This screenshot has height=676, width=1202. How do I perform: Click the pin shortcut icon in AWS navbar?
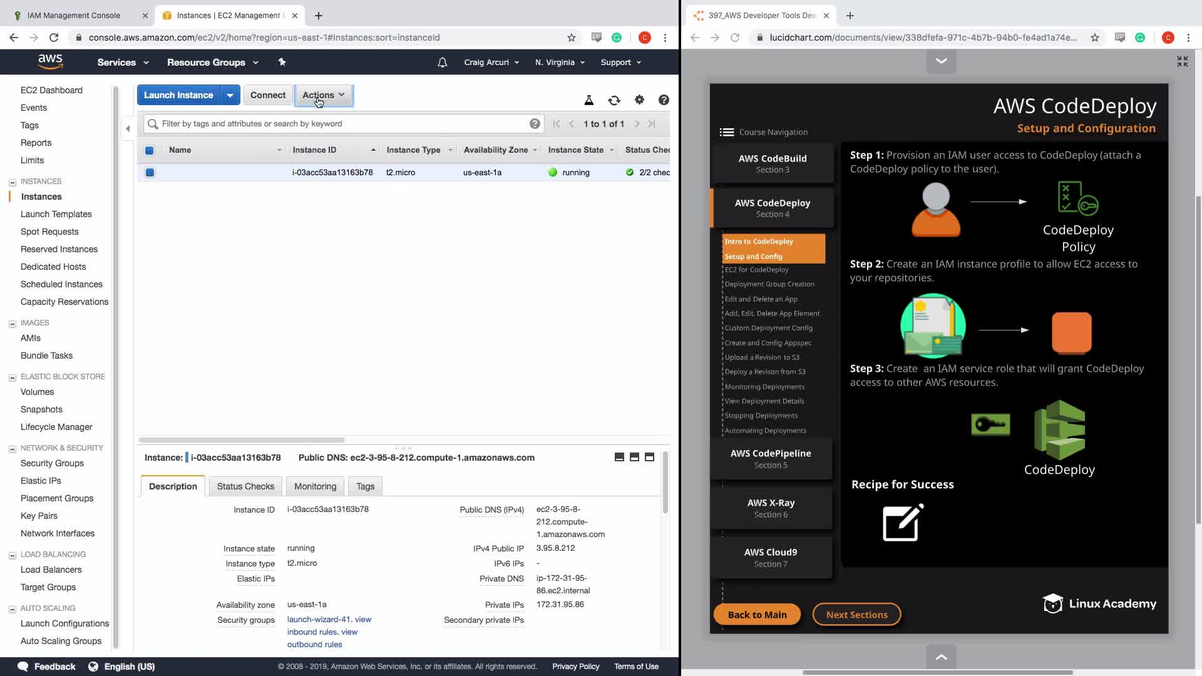click(282, 62)
